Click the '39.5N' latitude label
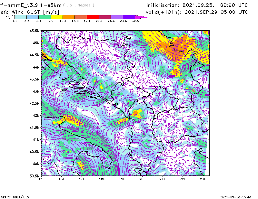The height and width of the screenshot is (199, 258). pos(35,176)
